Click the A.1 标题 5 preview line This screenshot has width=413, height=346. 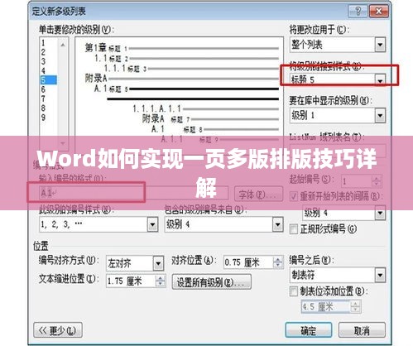pyautogui.click(x=186, y=89)
